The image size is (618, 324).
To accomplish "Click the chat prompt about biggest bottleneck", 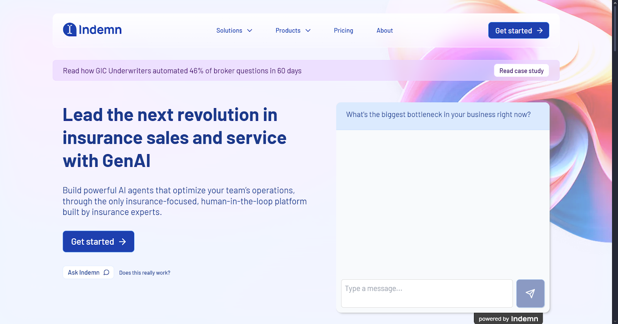I will (x=438, y=115).
